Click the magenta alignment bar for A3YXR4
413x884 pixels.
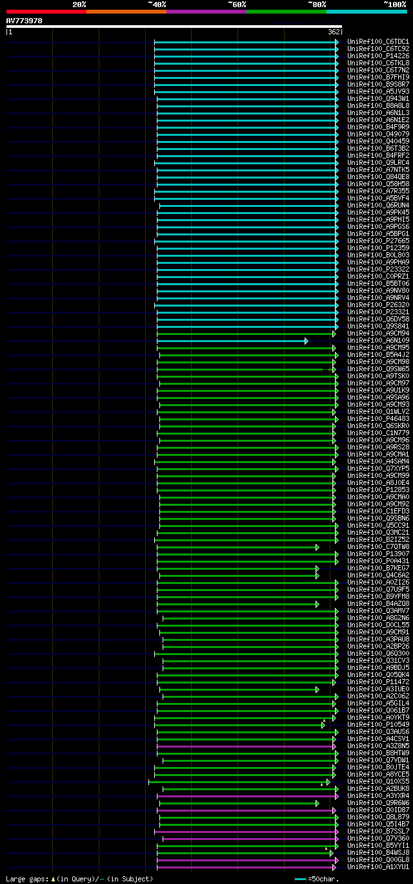pyautogui.click(x=247, y=796)
